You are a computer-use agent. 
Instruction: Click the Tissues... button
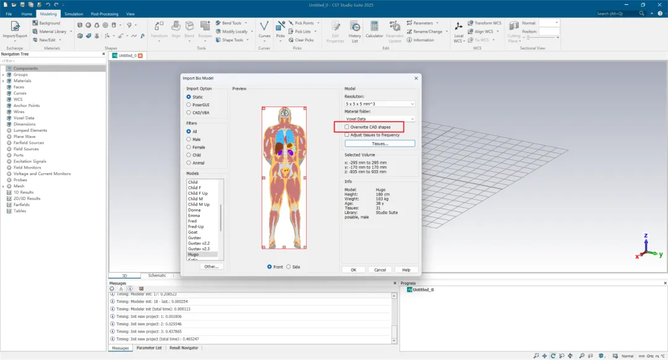(x=380, y=144)
